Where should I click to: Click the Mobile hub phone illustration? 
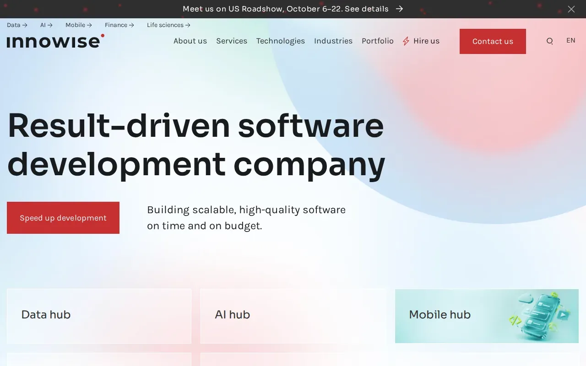[541, 317]
